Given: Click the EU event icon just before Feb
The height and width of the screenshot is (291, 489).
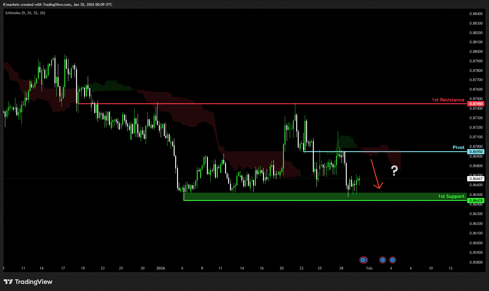Looking at the screenshot, I should 364,260.
